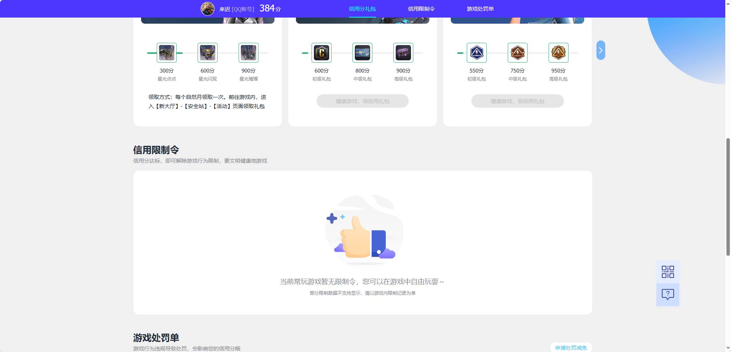
Task: Click the 600分 初级礼包 gold C icon
Action: [x=322, y=53]
